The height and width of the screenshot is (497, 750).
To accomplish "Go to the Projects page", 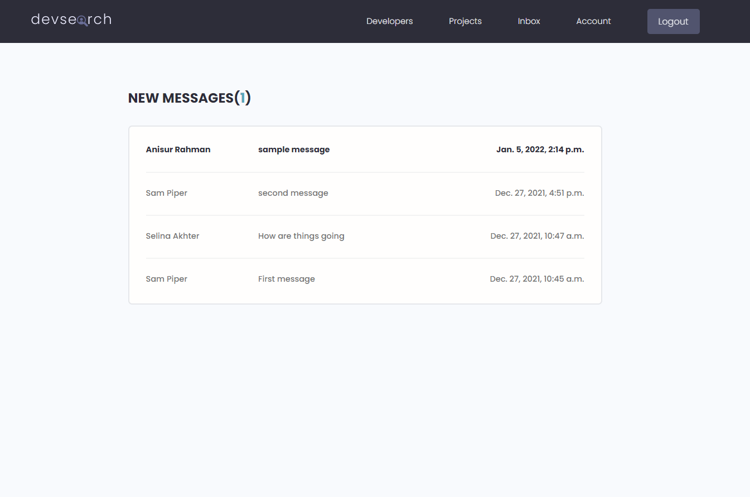I will (x=465, y=21).
